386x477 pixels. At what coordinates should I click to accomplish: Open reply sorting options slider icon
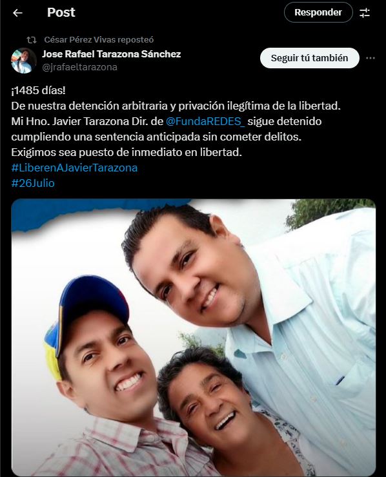(x=365, y=13)
